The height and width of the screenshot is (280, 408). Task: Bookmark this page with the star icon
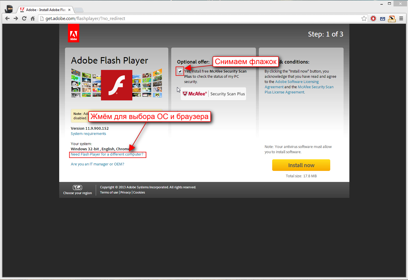(364, 19)
